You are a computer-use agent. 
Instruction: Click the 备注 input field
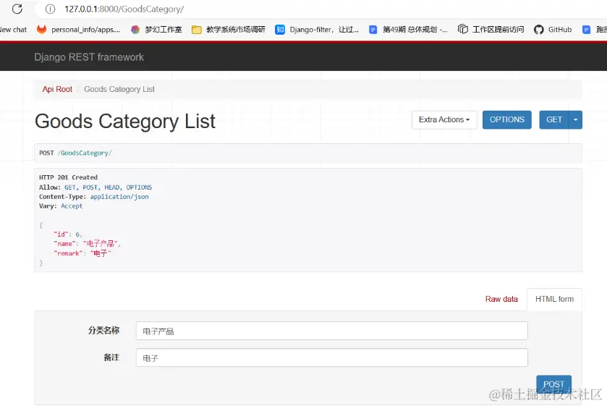pos(332,358)
